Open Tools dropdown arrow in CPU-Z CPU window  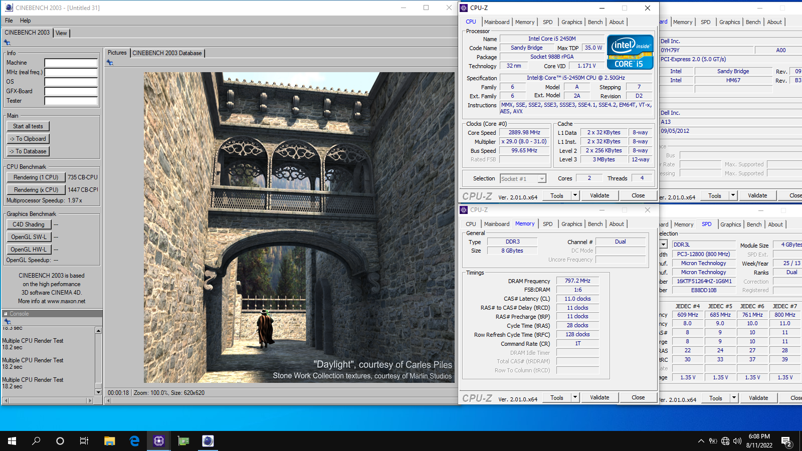click(x=575, y=195)
